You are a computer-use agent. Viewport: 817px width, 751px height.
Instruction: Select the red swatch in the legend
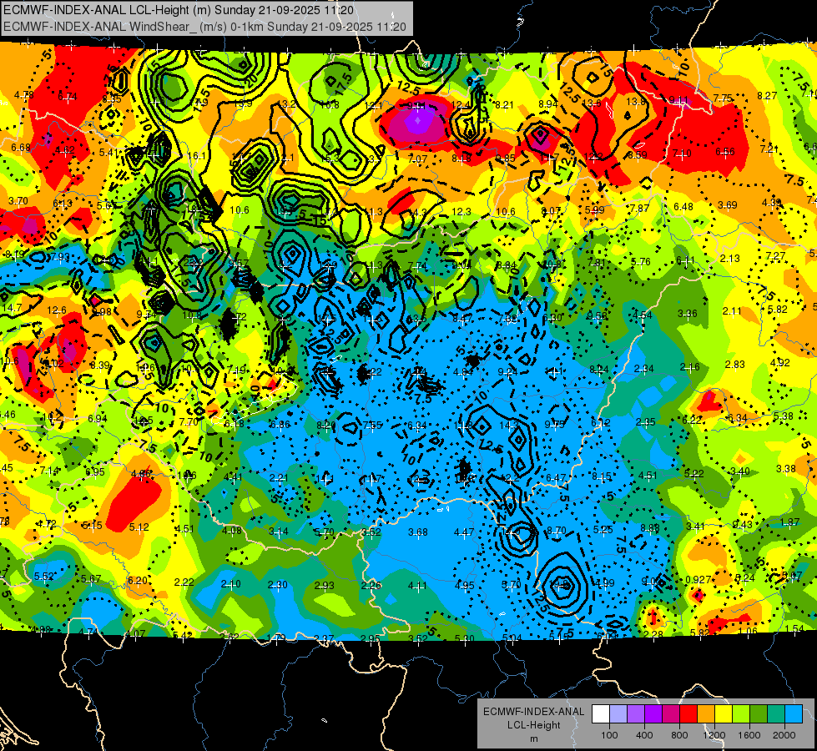tap(688, 713)
